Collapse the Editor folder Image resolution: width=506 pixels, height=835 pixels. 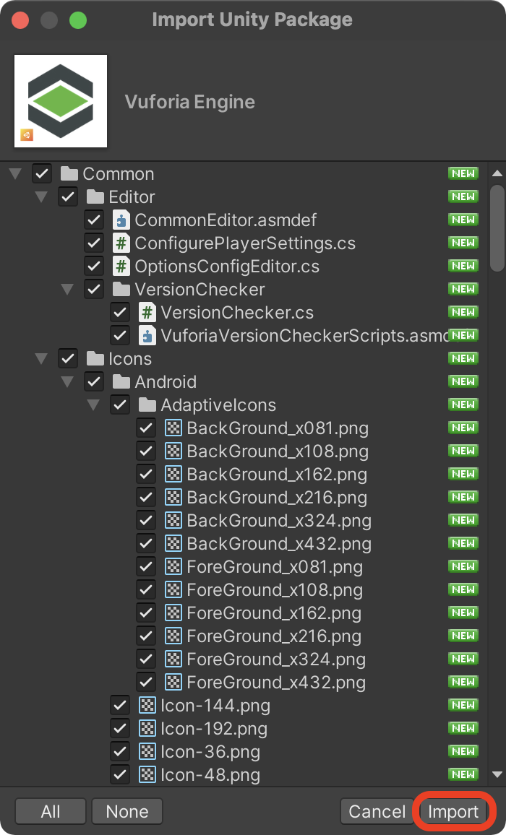(x=42, y=197)
